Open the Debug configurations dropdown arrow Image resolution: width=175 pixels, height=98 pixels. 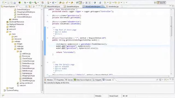[28, 3]
